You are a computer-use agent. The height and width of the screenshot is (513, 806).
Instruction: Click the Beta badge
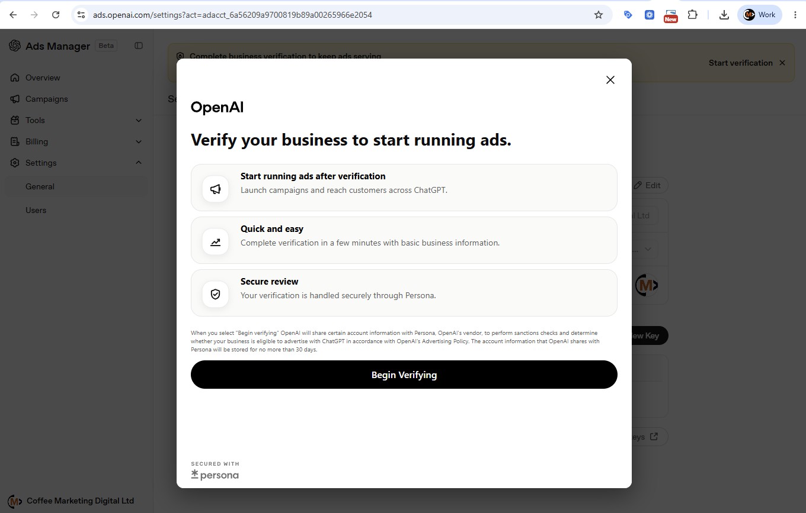(x=106, y=46)
